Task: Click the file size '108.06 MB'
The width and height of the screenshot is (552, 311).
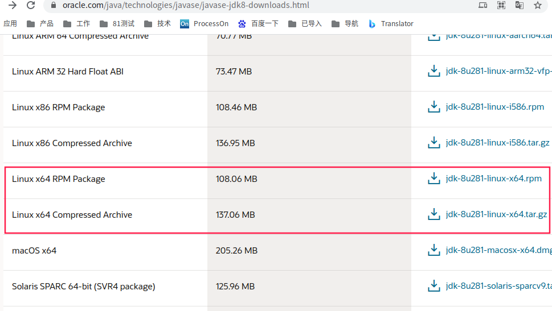Action: point(236,179)
